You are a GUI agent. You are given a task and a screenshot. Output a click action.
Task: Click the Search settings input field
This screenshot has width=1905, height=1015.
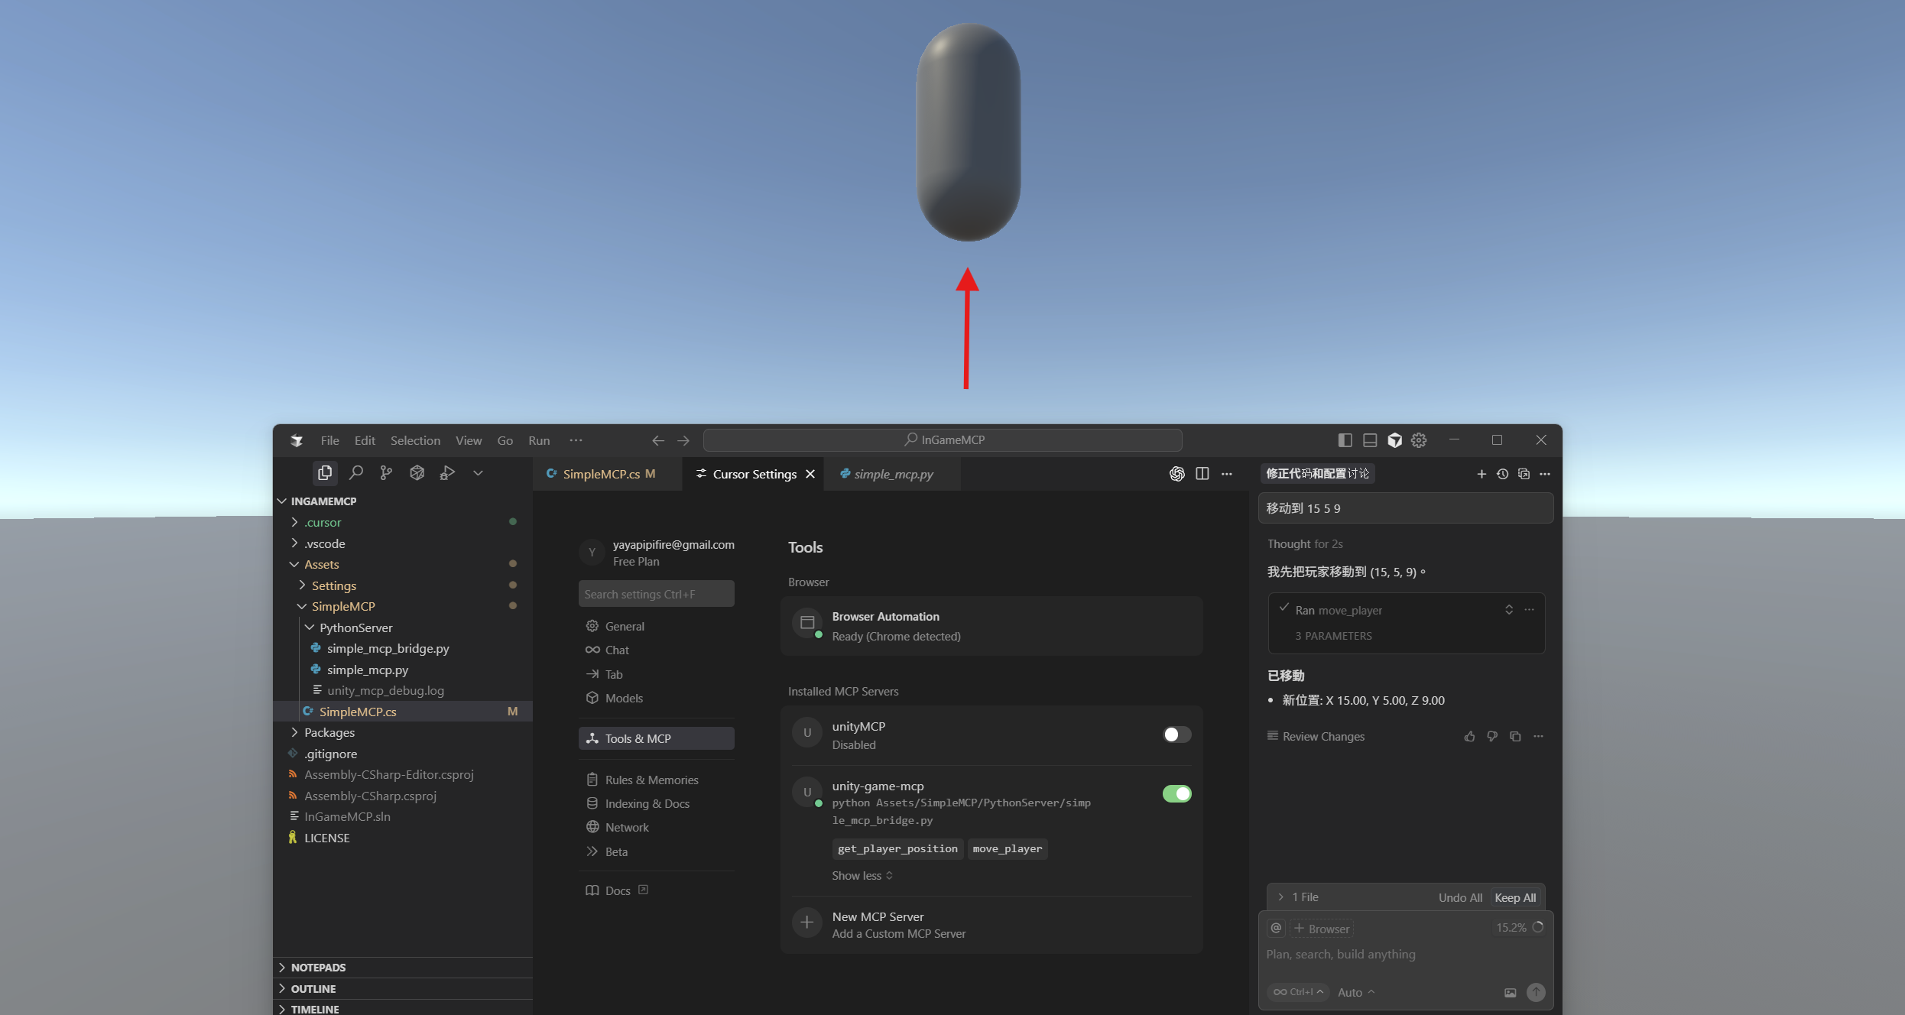pyautogui.click(x=656, y=594)
